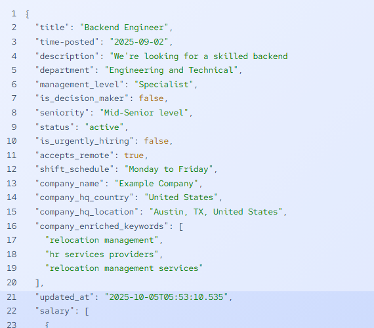Click "Monday to Friday" shift schedule
The height and width of the screenshot is (328, 374).
(169, 169)
